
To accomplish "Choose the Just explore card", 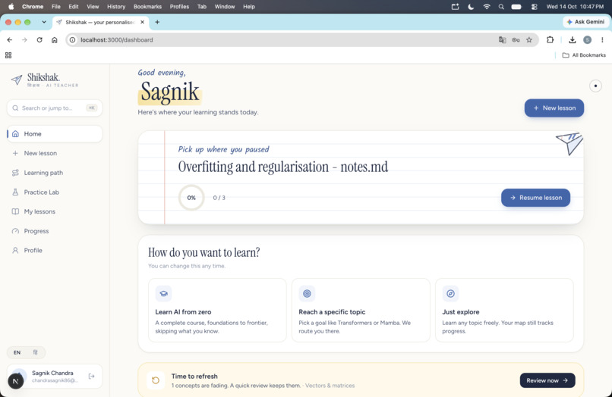I will point(504,310).
